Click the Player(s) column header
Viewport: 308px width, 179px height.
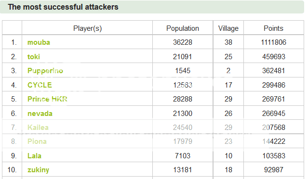click(x=87, y=28)
